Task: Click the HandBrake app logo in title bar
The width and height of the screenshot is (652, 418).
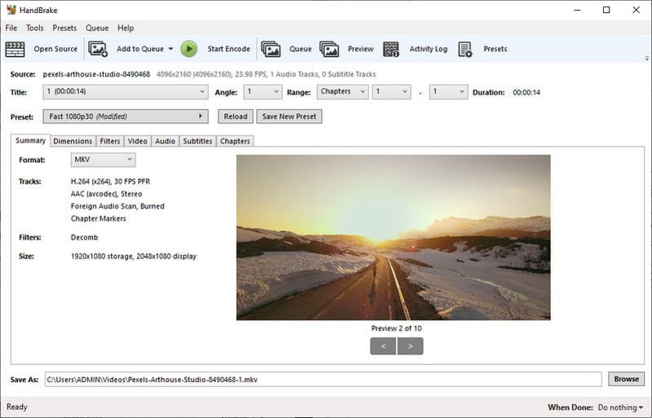Action: (11, 10)
